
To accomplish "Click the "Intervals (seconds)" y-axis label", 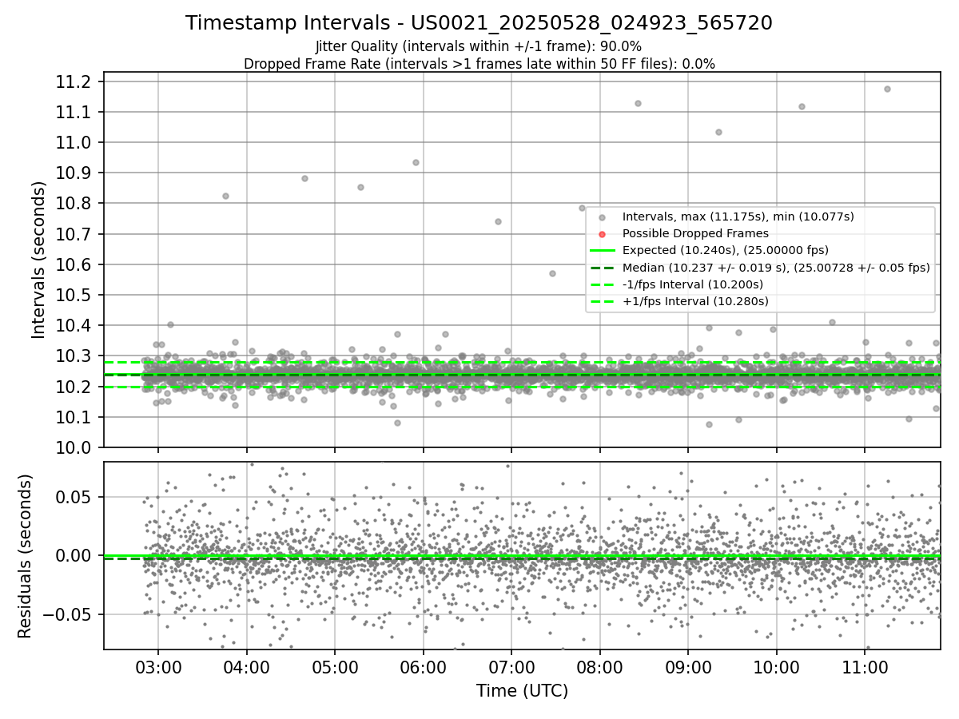I will point(39,260).
